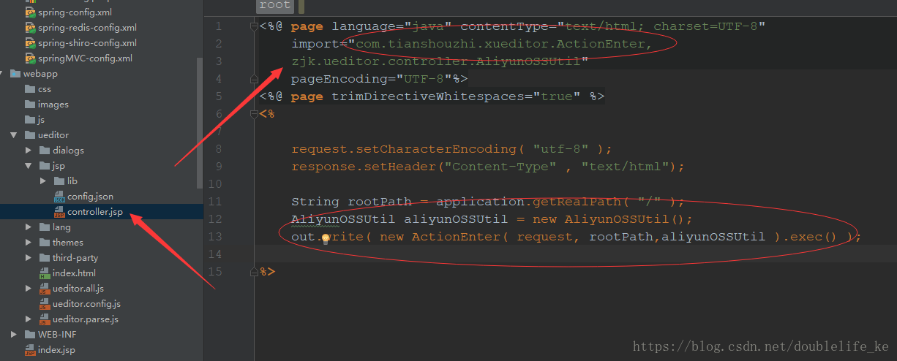Fold the page directive at line 1
The image size is (897, 361).
click(255, 27)
